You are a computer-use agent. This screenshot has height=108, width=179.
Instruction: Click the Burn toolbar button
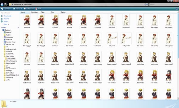coord(38,9)
